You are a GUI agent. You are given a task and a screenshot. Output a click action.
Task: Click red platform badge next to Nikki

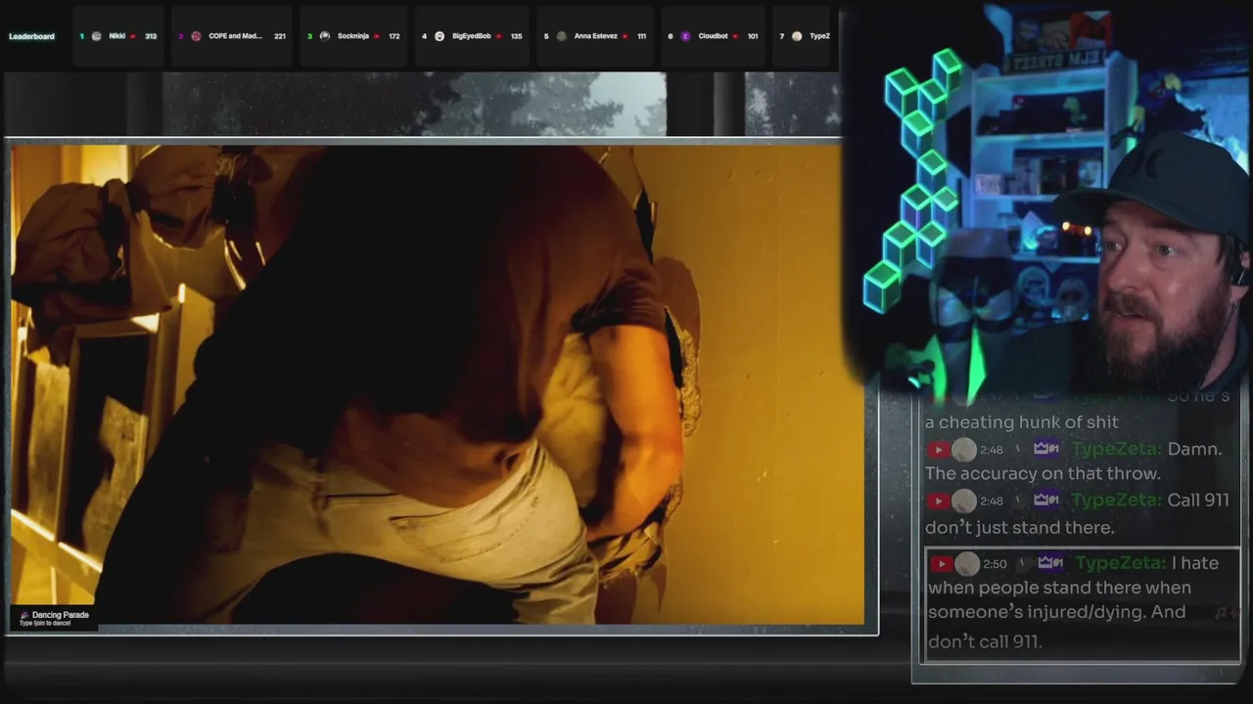click(x=133, y=36)
